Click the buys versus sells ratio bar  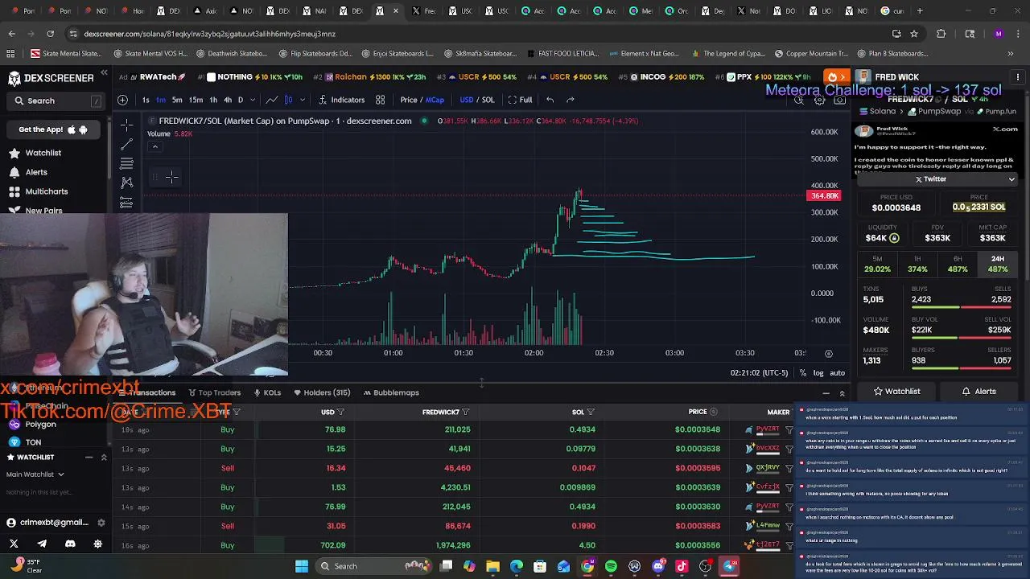[961, 308]
